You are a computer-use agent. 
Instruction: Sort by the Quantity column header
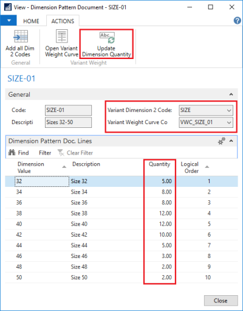(159, 164)
